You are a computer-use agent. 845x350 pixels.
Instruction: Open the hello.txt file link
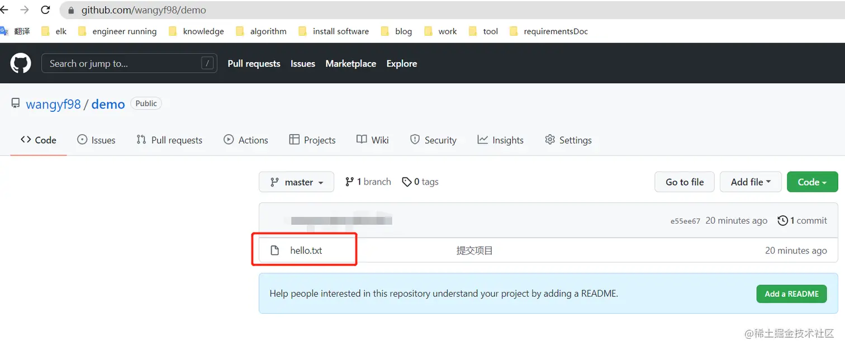(x=306, y=250)
